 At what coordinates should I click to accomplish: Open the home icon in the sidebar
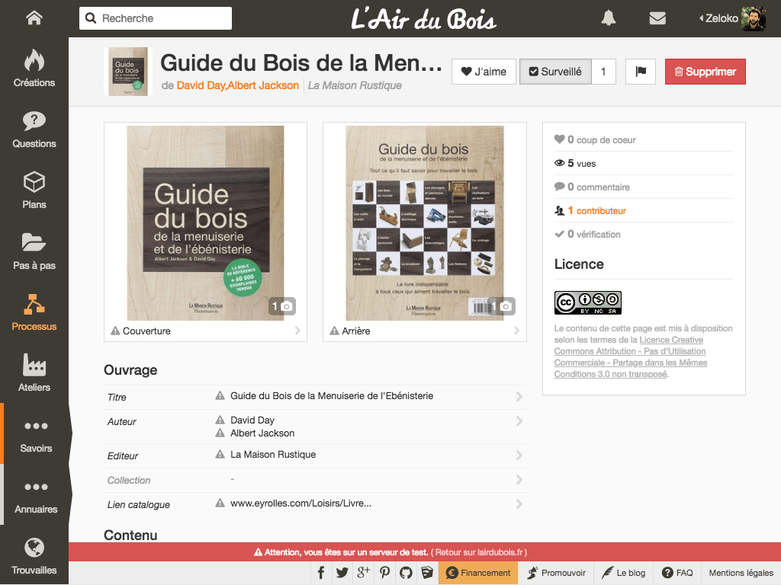(34, 18)
